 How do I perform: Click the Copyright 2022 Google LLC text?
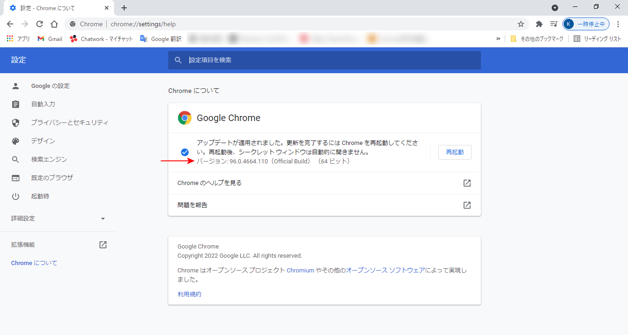(x=240, y=256)
